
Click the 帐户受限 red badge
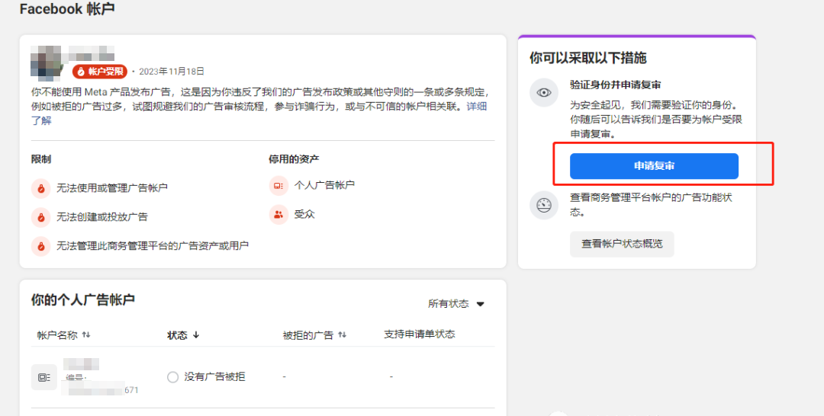click(x=100, y=72)
